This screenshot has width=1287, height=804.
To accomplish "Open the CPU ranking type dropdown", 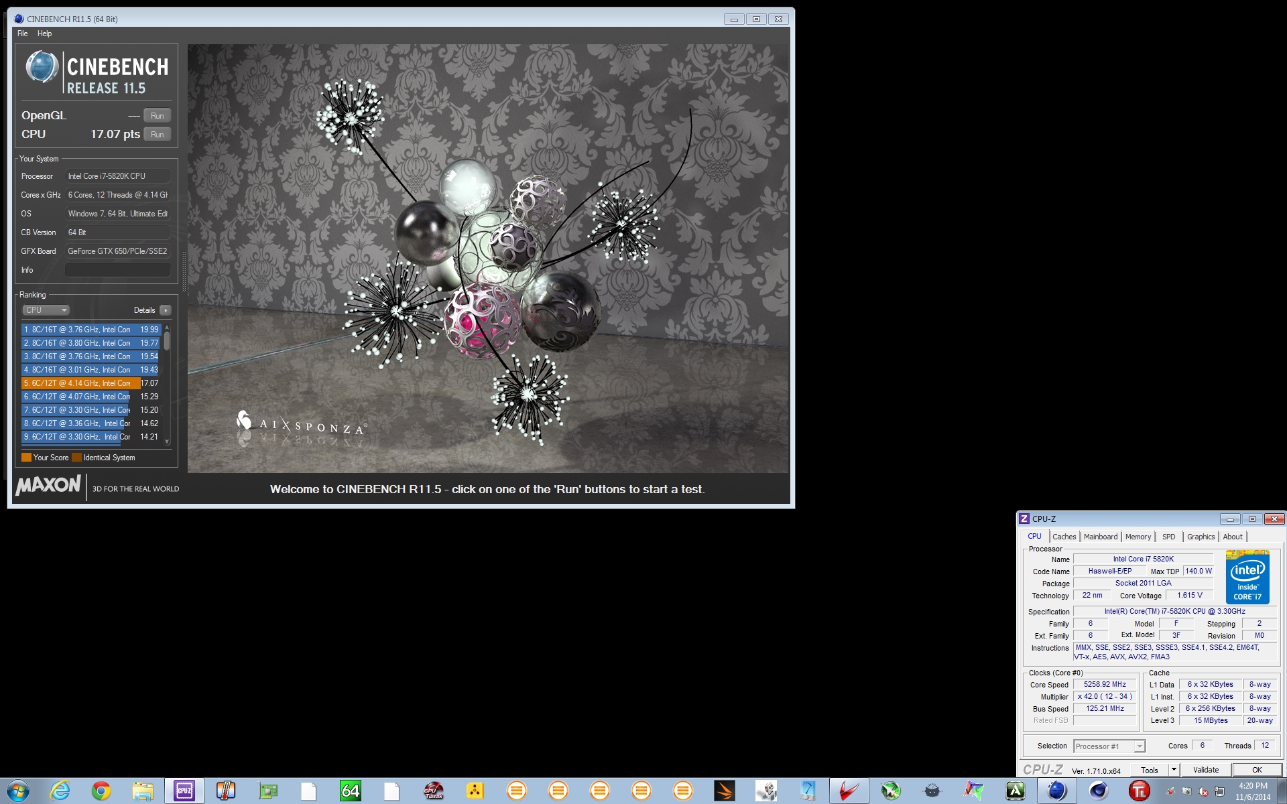I will click(x=46, y=310).
